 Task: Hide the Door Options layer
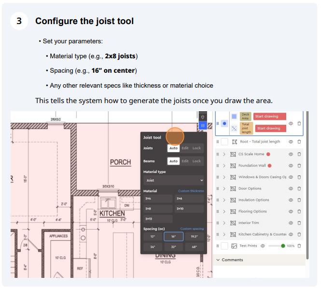[291, 188]
